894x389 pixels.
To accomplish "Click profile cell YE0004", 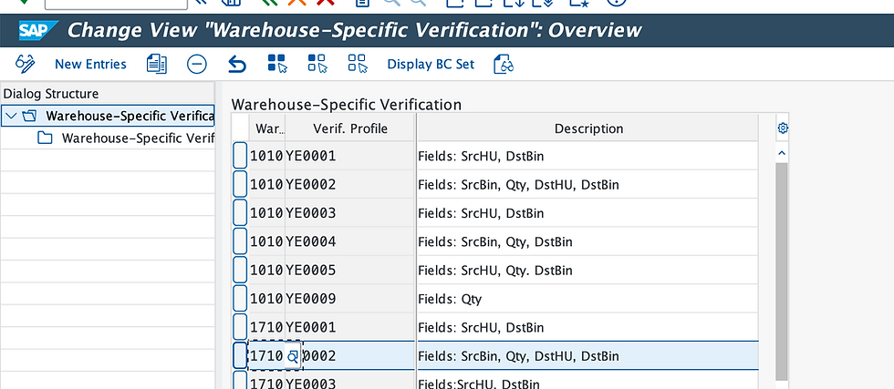I will pos(349,241).
